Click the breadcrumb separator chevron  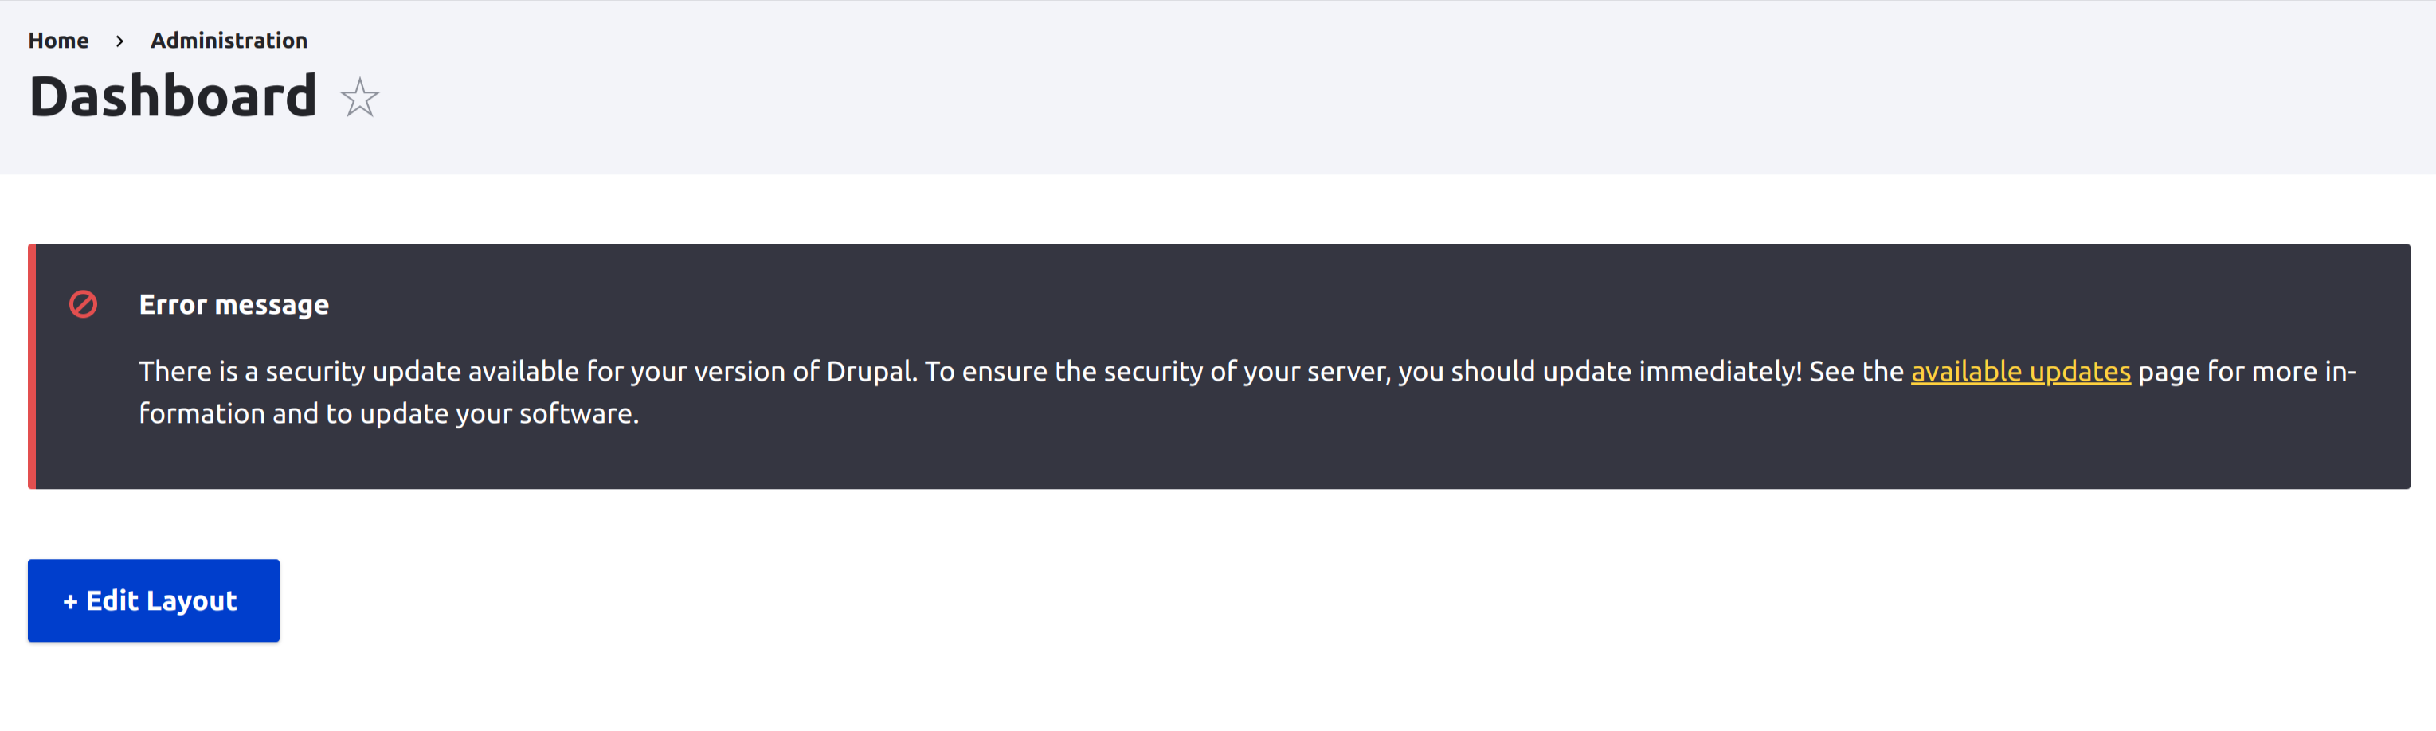[x=120, y=41]
